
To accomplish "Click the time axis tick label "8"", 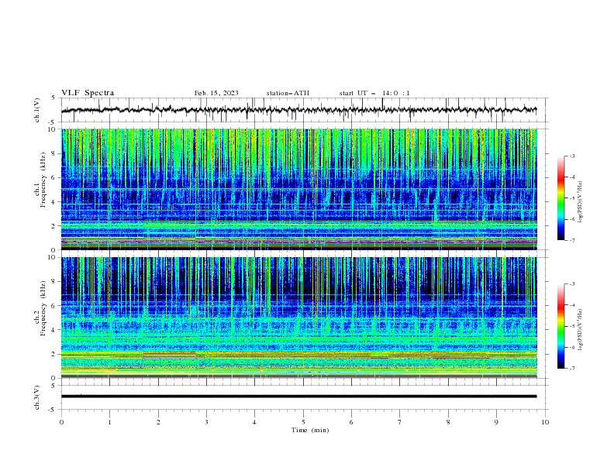I will (x=448, y=422).
